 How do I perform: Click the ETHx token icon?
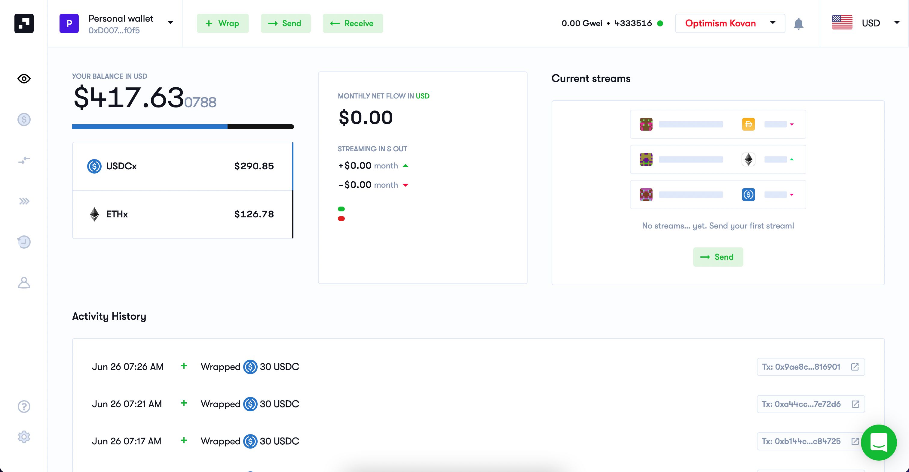(94, 214)
